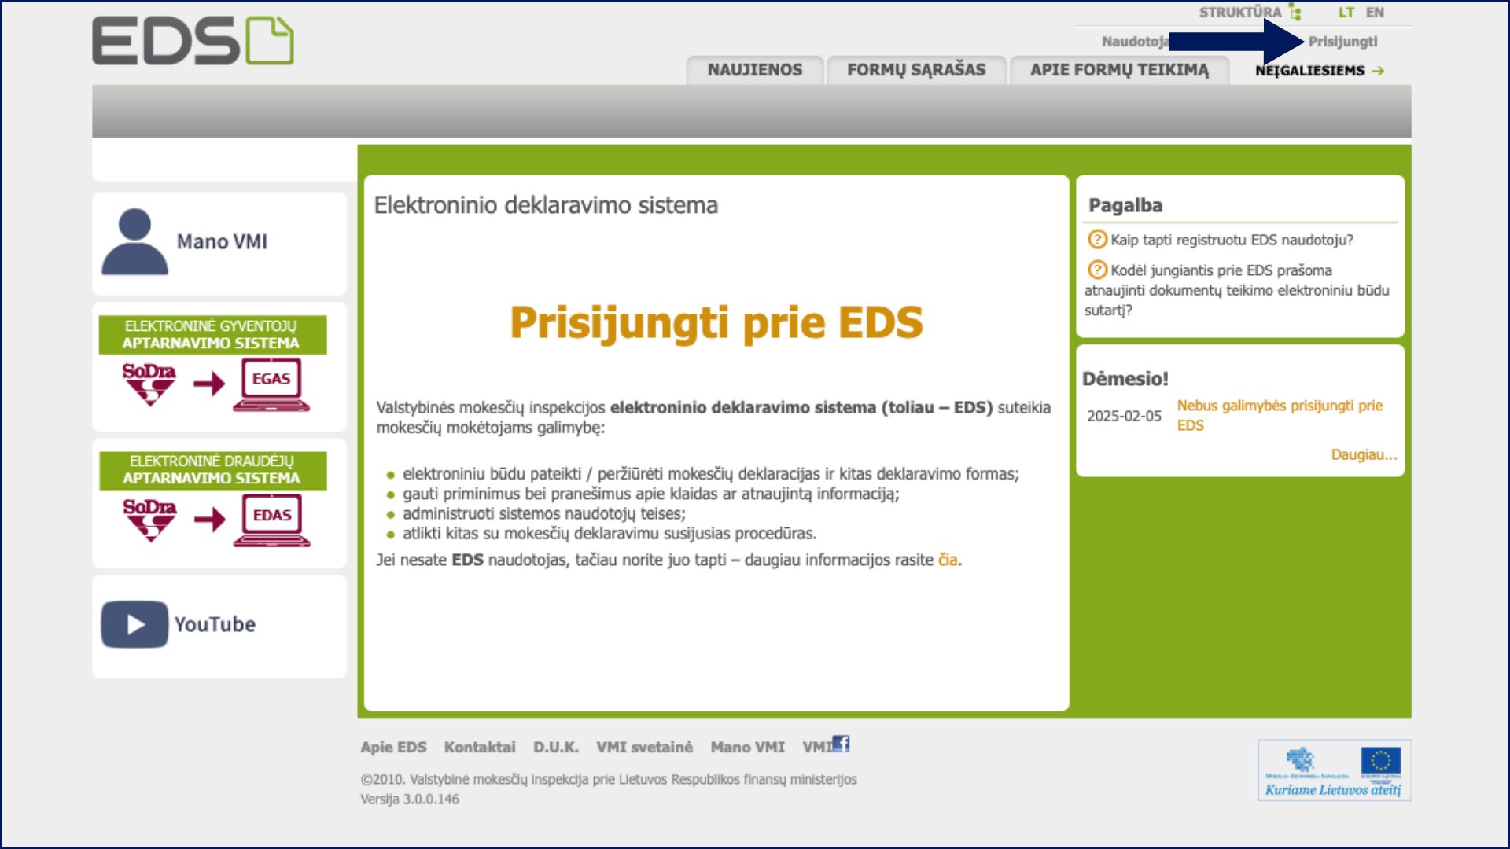Viewport: 1510px width, 849px height.
Task: Open the čia information link
Action: coord(948,560)
